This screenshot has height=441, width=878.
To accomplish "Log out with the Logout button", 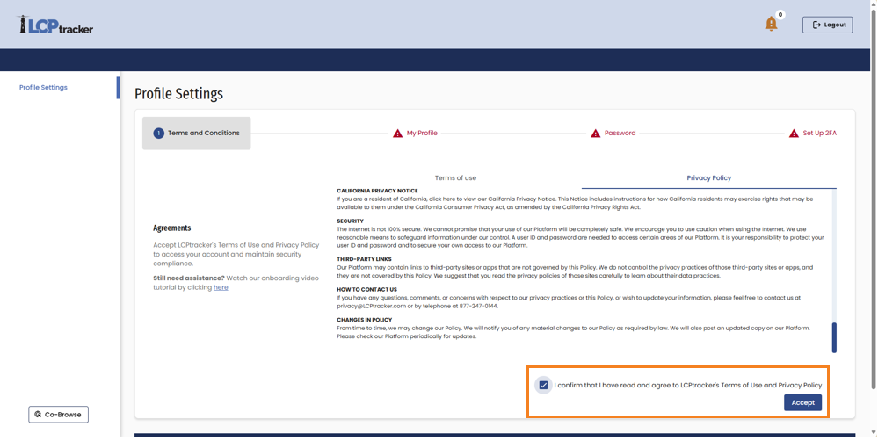I will pyautogui.click(x=828, y=25).
